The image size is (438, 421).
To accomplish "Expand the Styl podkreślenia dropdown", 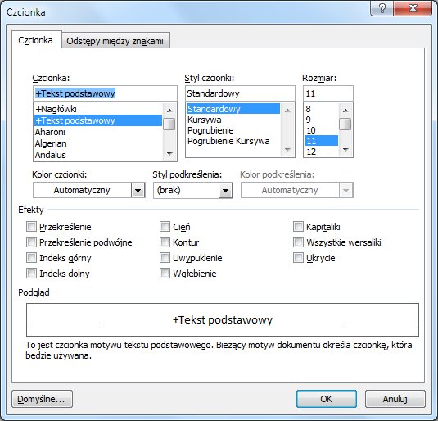I will pyautogui.click(x=226, y=190).
